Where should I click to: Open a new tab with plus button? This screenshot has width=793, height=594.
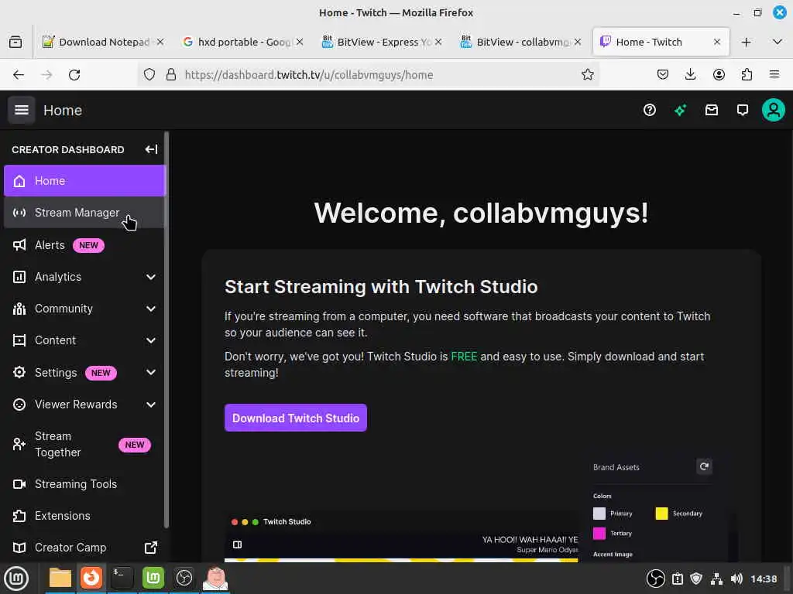coord(746,42)
